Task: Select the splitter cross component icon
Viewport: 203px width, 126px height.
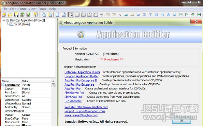Action: click(102, 15)
